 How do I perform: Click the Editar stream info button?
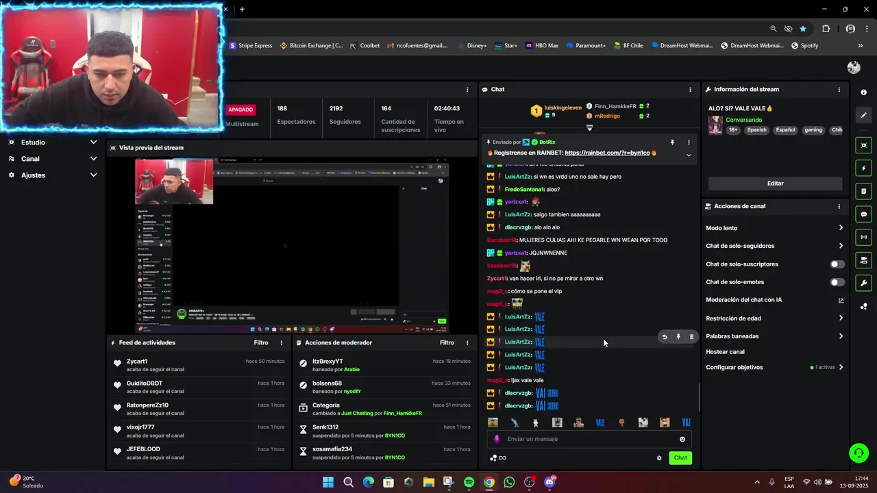775,184
